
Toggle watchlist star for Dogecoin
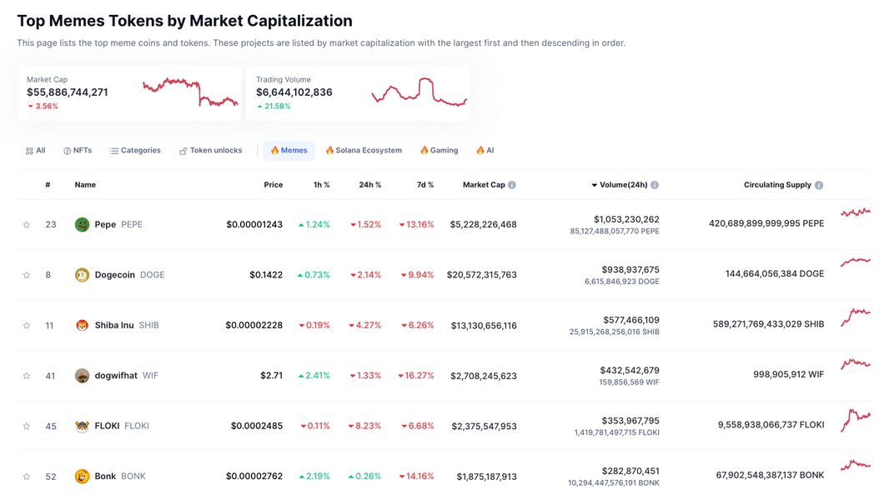(27, 275)
